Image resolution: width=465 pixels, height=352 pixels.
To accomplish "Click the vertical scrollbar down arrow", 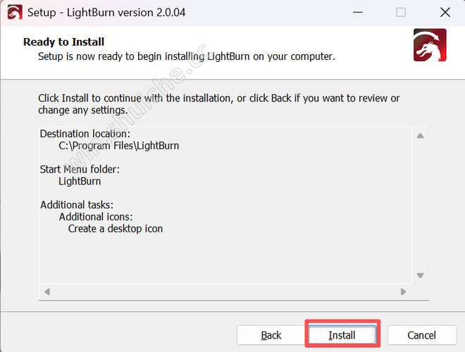I will tap(420, 275).
